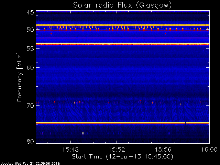The width and height of the screenshot is (220, 165).
Task: Click the 15:48 time tick label
Action: point(70,150)
